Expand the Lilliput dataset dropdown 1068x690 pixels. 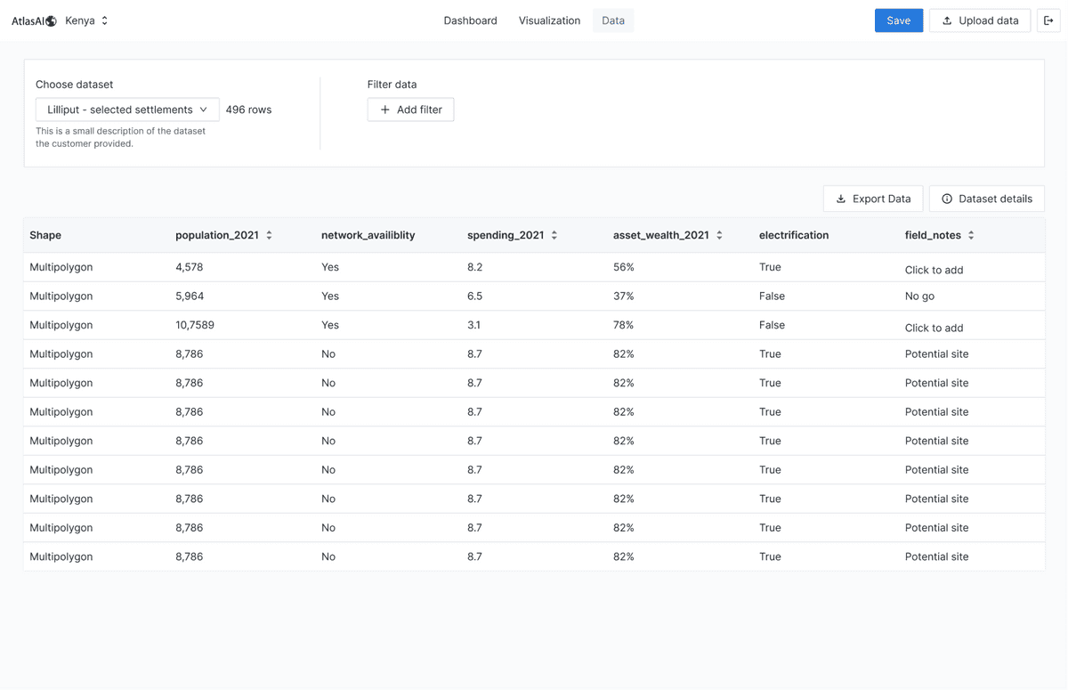(x=127, y=110)
